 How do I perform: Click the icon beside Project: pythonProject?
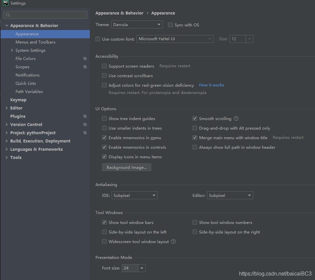(85, 133)
